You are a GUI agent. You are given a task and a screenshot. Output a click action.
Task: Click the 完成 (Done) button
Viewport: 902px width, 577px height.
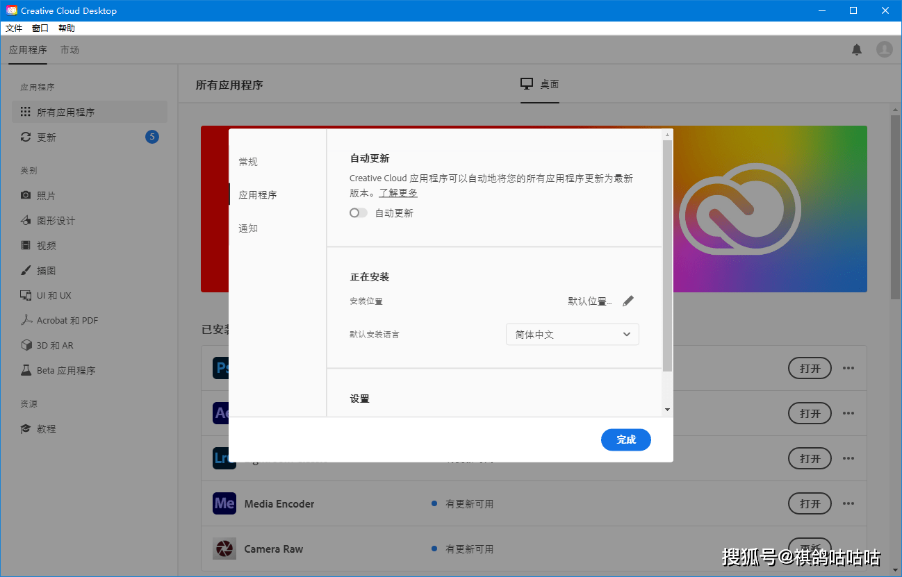625,440
